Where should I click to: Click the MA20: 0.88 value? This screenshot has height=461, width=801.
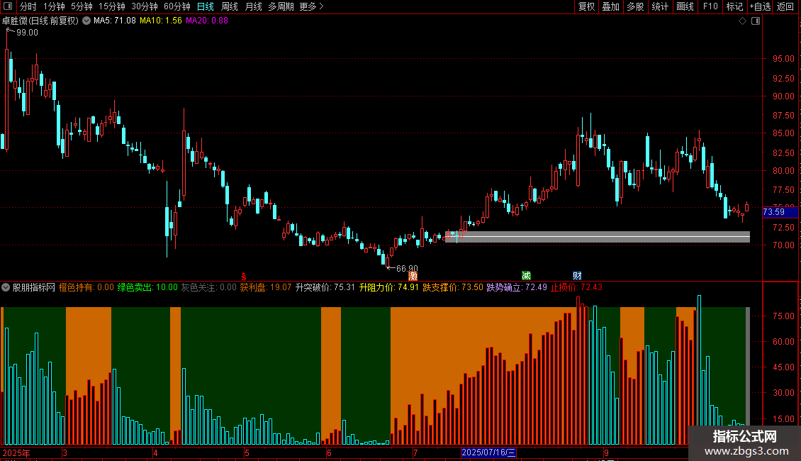[x=207, y=21]
